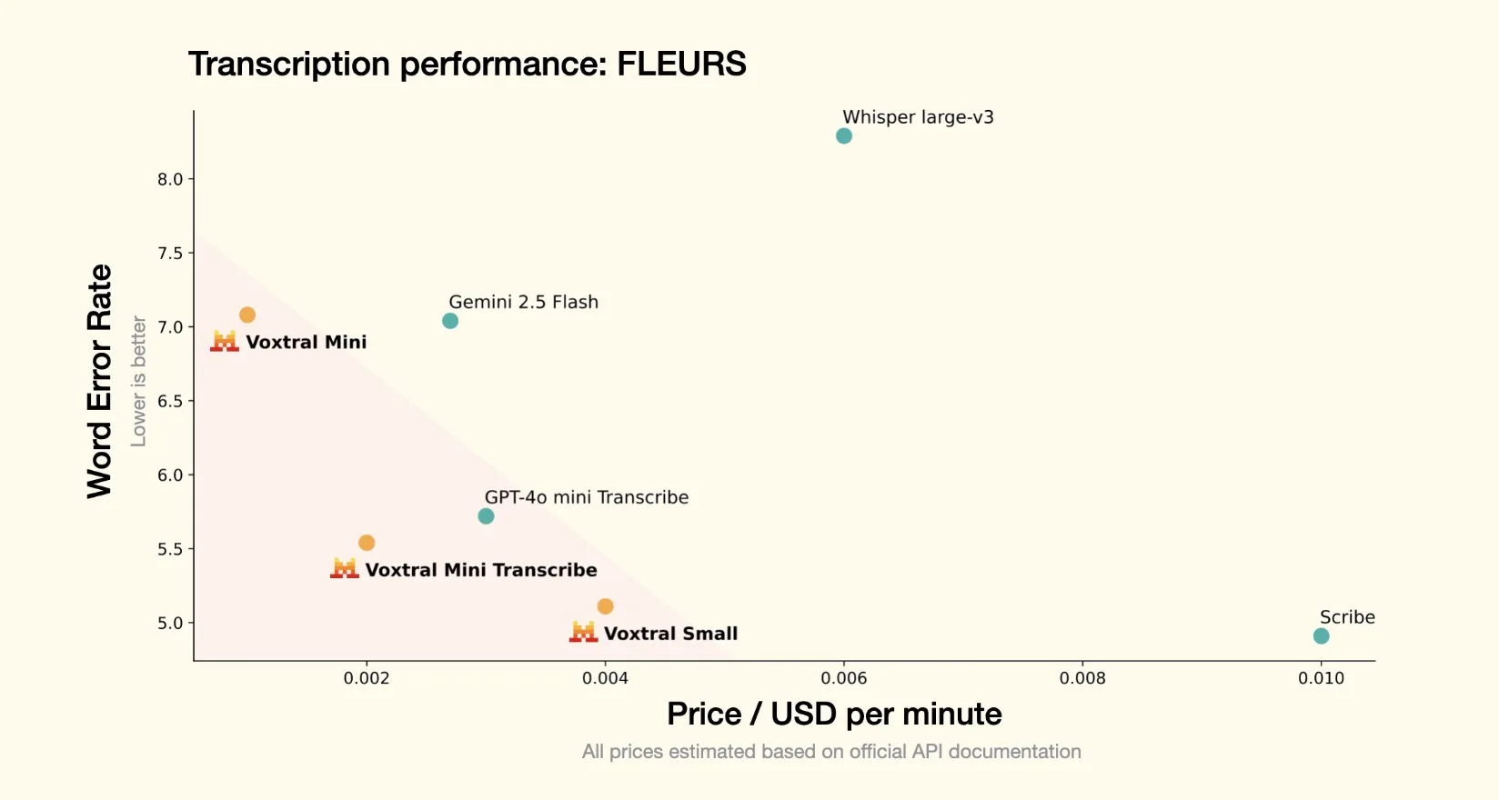Click the Word Error Rate axis title

pyautogui.click(x=99, y=381)
